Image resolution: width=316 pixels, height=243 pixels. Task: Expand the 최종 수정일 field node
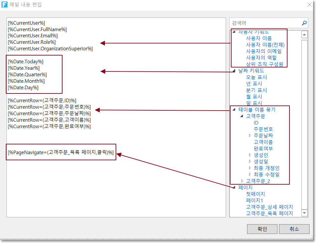click(x=250, y=175)
